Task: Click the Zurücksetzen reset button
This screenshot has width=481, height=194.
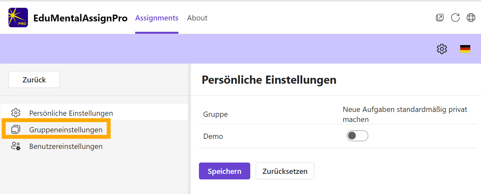Action: (x=285, y=171)
